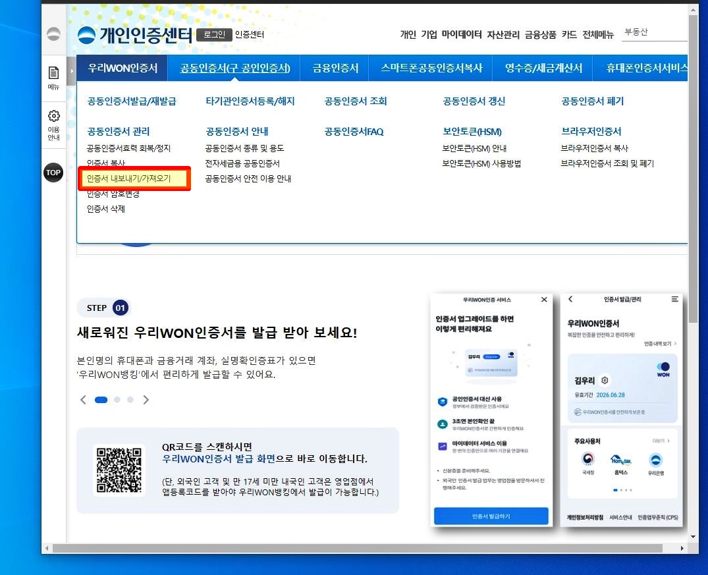
Task: Click the horizontal scrollbar thumb
Action: (x=357, y=549)
